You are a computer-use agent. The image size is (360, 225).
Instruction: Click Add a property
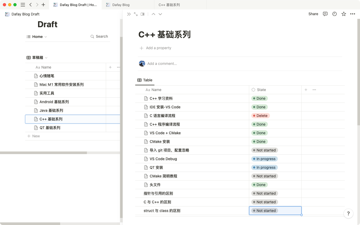(155, 48)
